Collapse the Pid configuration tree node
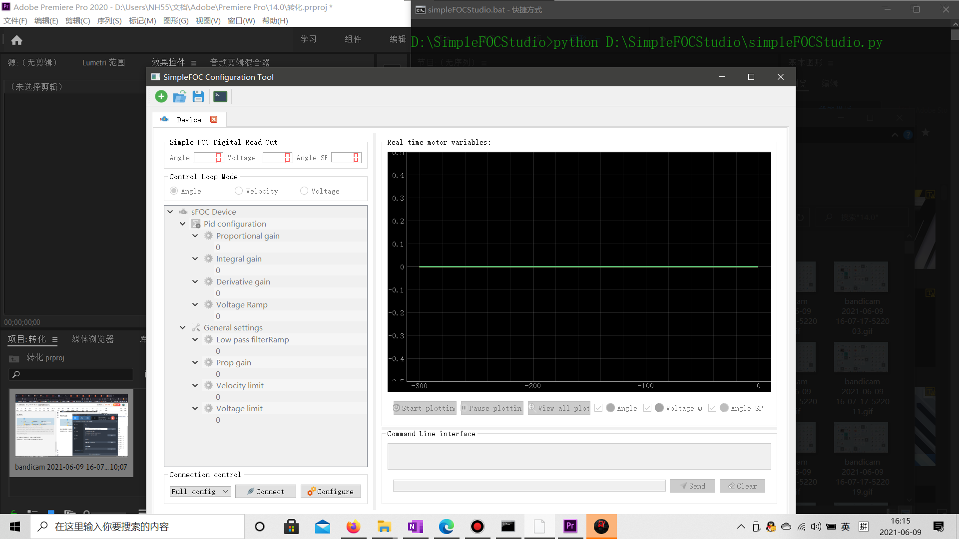This screenshot has width=959, height=539. [x=183, y=224]
